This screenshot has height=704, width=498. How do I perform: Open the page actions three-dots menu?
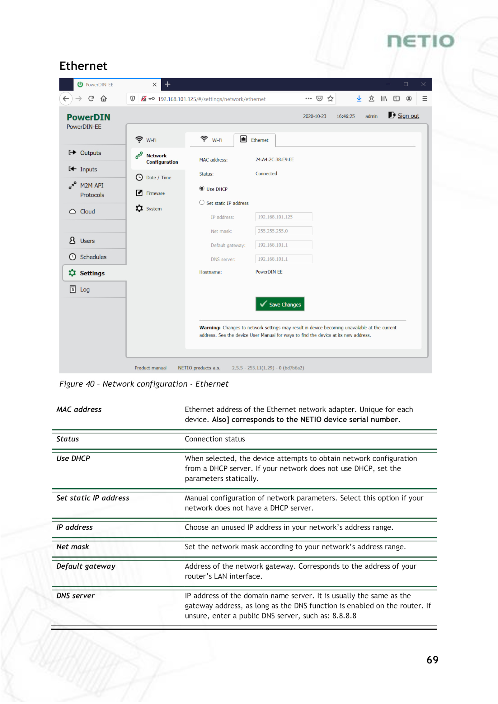(x=308, y=99)
